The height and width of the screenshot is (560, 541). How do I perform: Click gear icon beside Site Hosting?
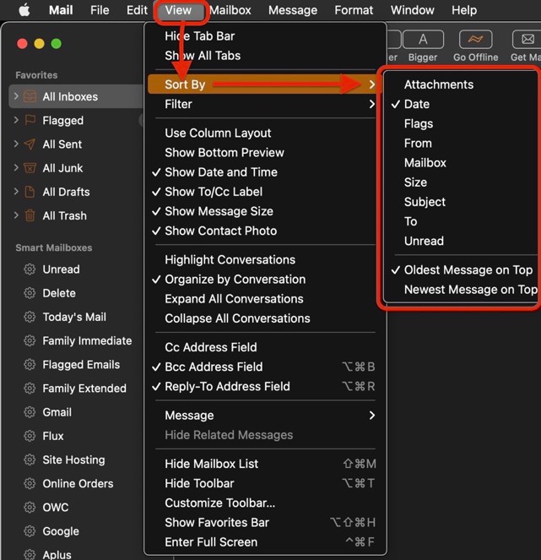click(x=30, y=459)
